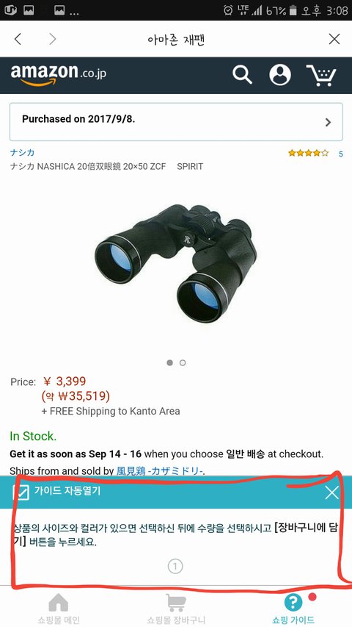
Task: Click the amazon.co.jp logo
Action: (58, 74)
